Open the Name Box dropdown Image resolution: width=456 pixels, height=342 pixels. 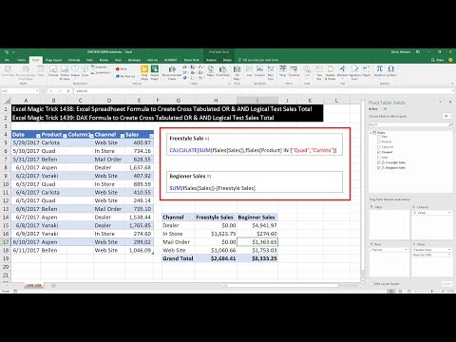tap(37, 91)
